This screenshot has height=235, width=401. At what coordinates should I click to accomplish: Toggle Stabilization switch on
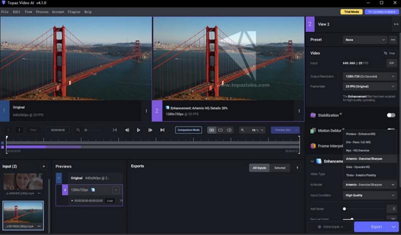(390, 115)
